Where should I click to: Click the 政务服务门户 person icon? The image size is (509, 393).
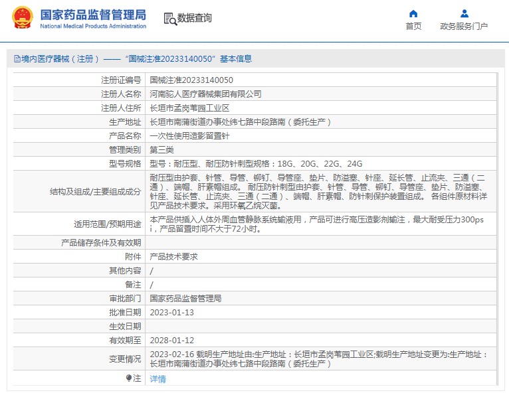pyautogui.click(x=464, y=14)
